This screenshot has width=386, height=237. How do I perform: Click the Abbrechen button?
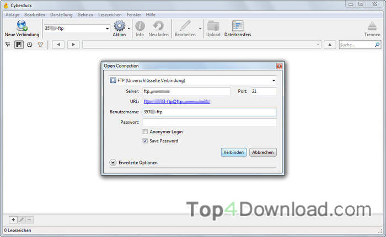pyautogui.click(x=262, y=152)
